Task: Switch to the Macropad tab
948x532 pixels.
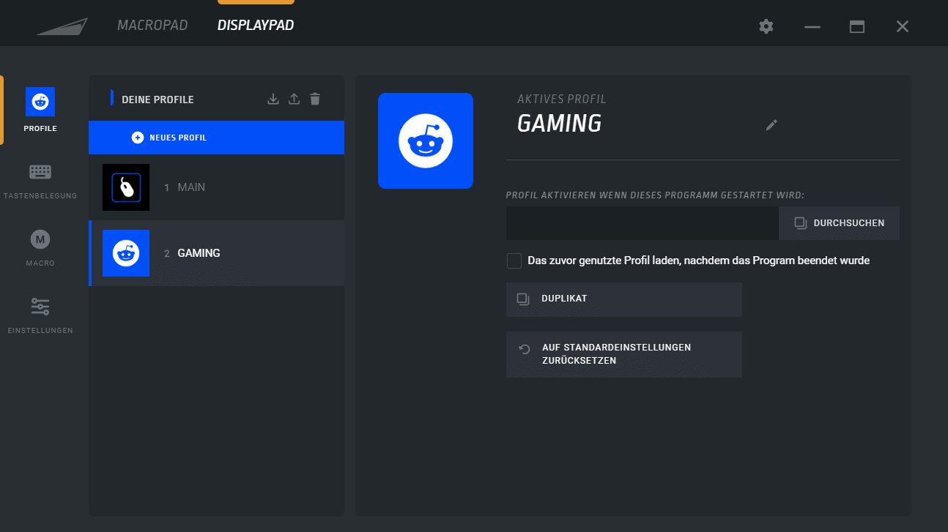Action: pyautogui.click(x=152, y=26)
